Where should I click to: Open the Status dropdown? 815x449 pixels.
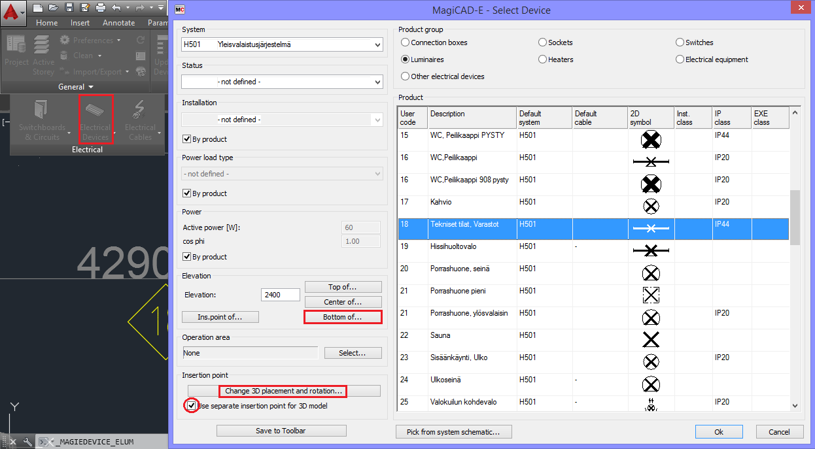point(282,82)
